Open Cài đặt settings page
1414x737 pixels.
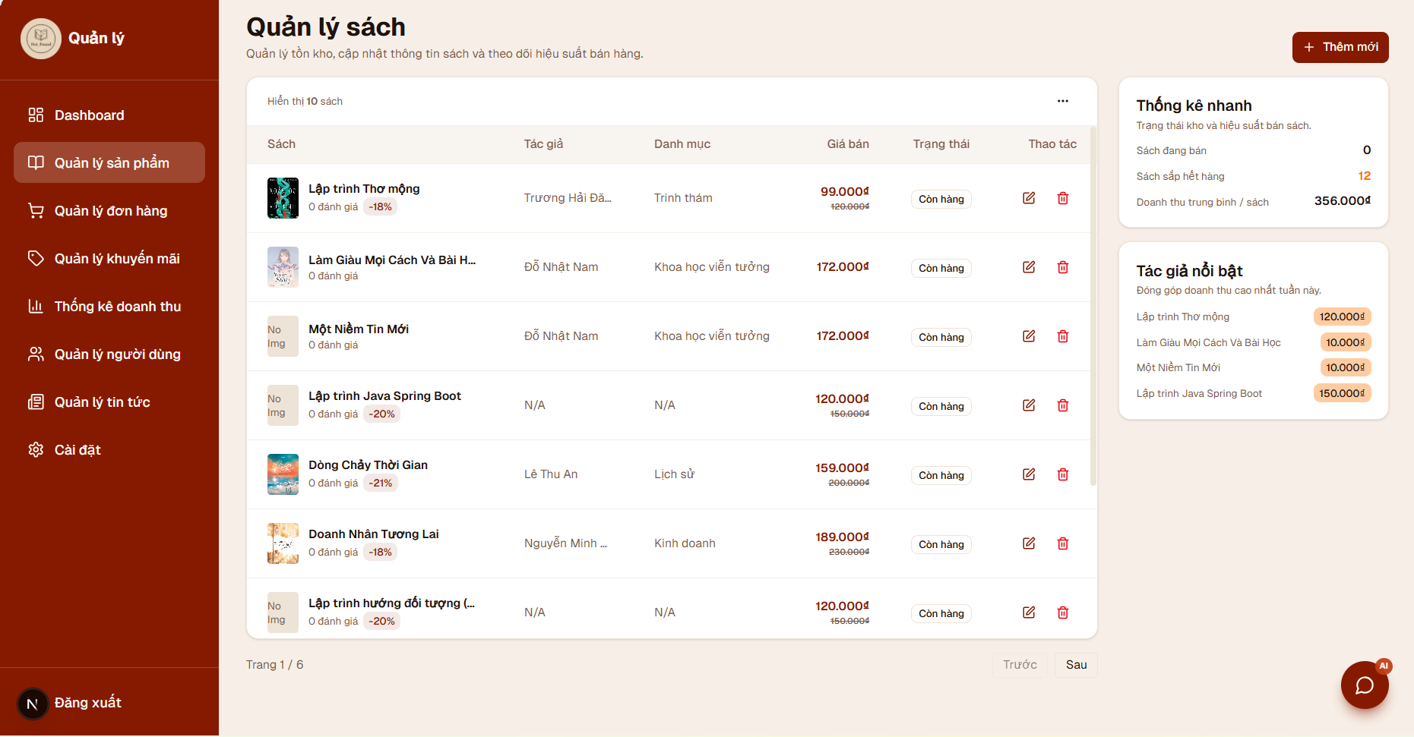[109, 449]
